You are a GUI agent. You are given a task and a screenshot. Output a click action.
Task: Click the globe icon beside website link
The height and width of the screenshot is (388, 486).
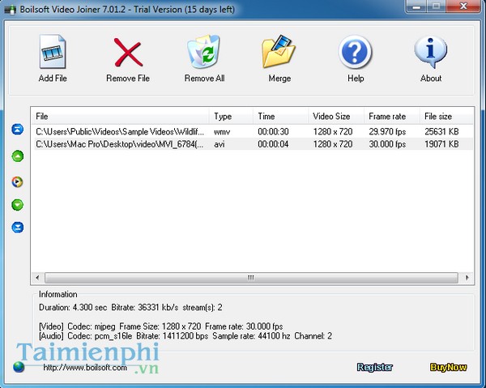point(19,367)
